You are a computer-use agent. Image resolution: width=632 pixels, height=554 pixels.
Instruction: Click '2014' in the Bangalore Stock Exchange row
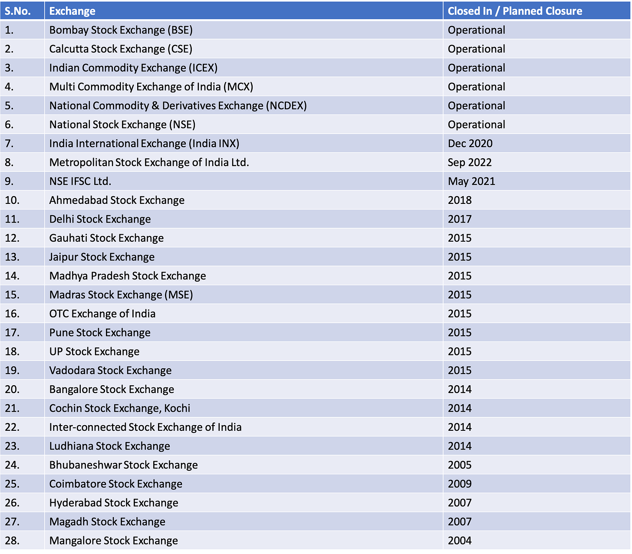click(460, 389)
